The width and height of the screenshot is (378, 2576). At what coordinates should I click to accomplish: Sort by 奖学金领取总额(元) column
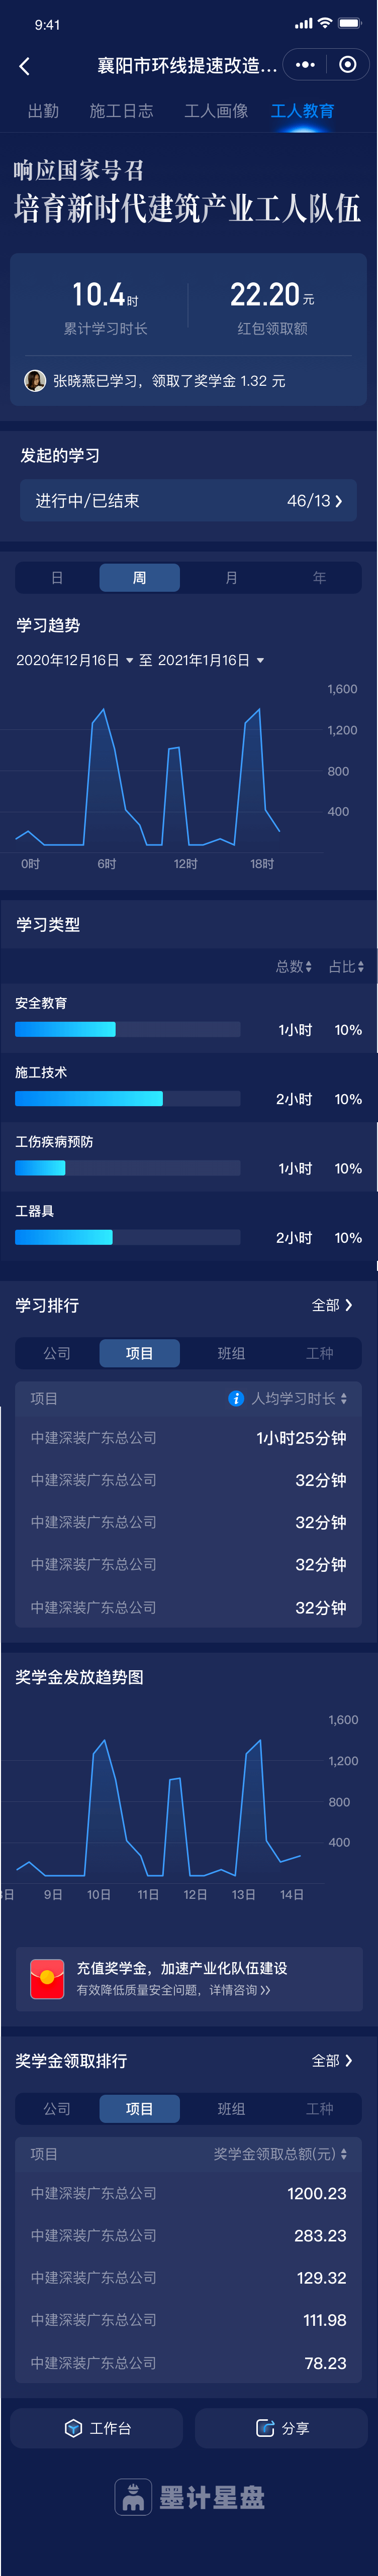[280, 2154]
